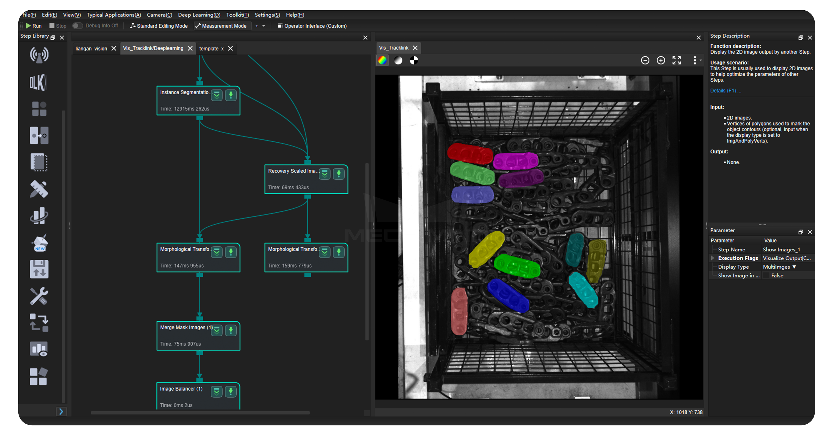
Task: Switch to the liangan_vision tab
Action: tap(91, 49)
